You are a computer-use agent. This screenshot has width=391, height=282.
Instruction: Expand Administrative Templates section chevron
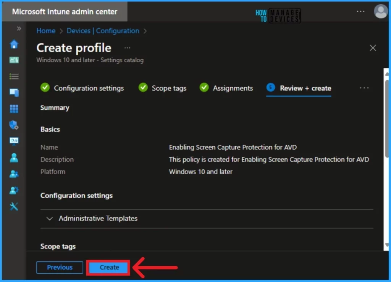click(x=49, y=219)
